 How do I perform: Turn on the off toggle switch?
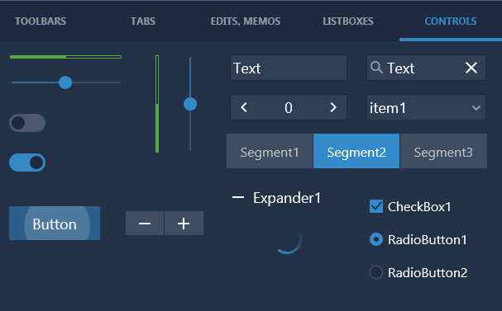tap(27, 123)
